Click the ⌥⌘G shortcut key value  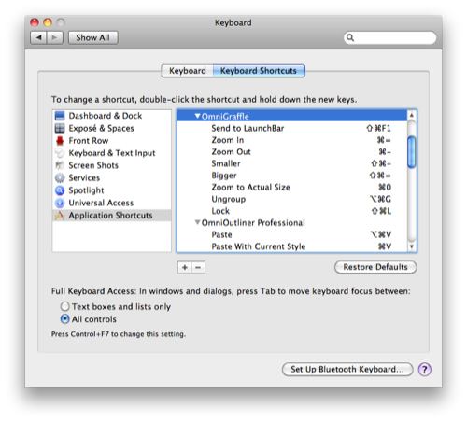pos(380,199)
